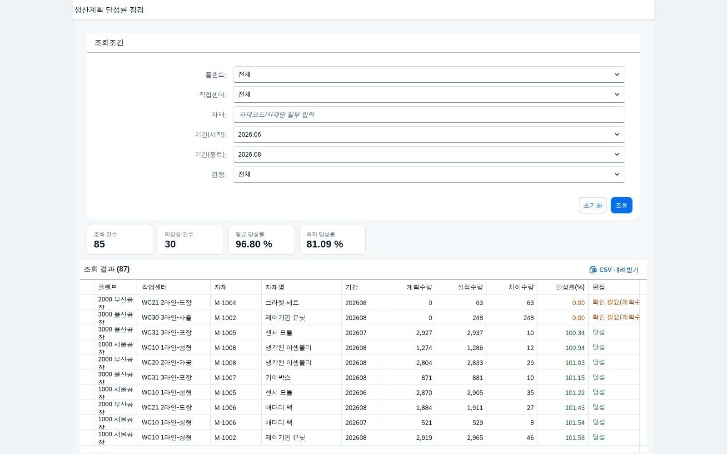Open the 플랜트 dropdown
The height and width of the screenshot is (454, 727).
pyautogui.click(x=429, y=74)
